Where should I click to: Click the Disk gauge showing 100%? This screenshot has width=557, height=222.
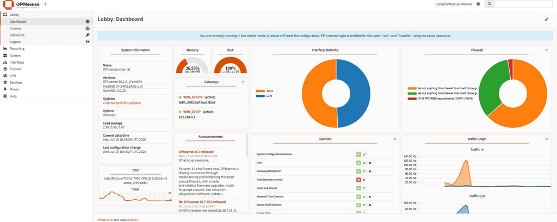231,65
